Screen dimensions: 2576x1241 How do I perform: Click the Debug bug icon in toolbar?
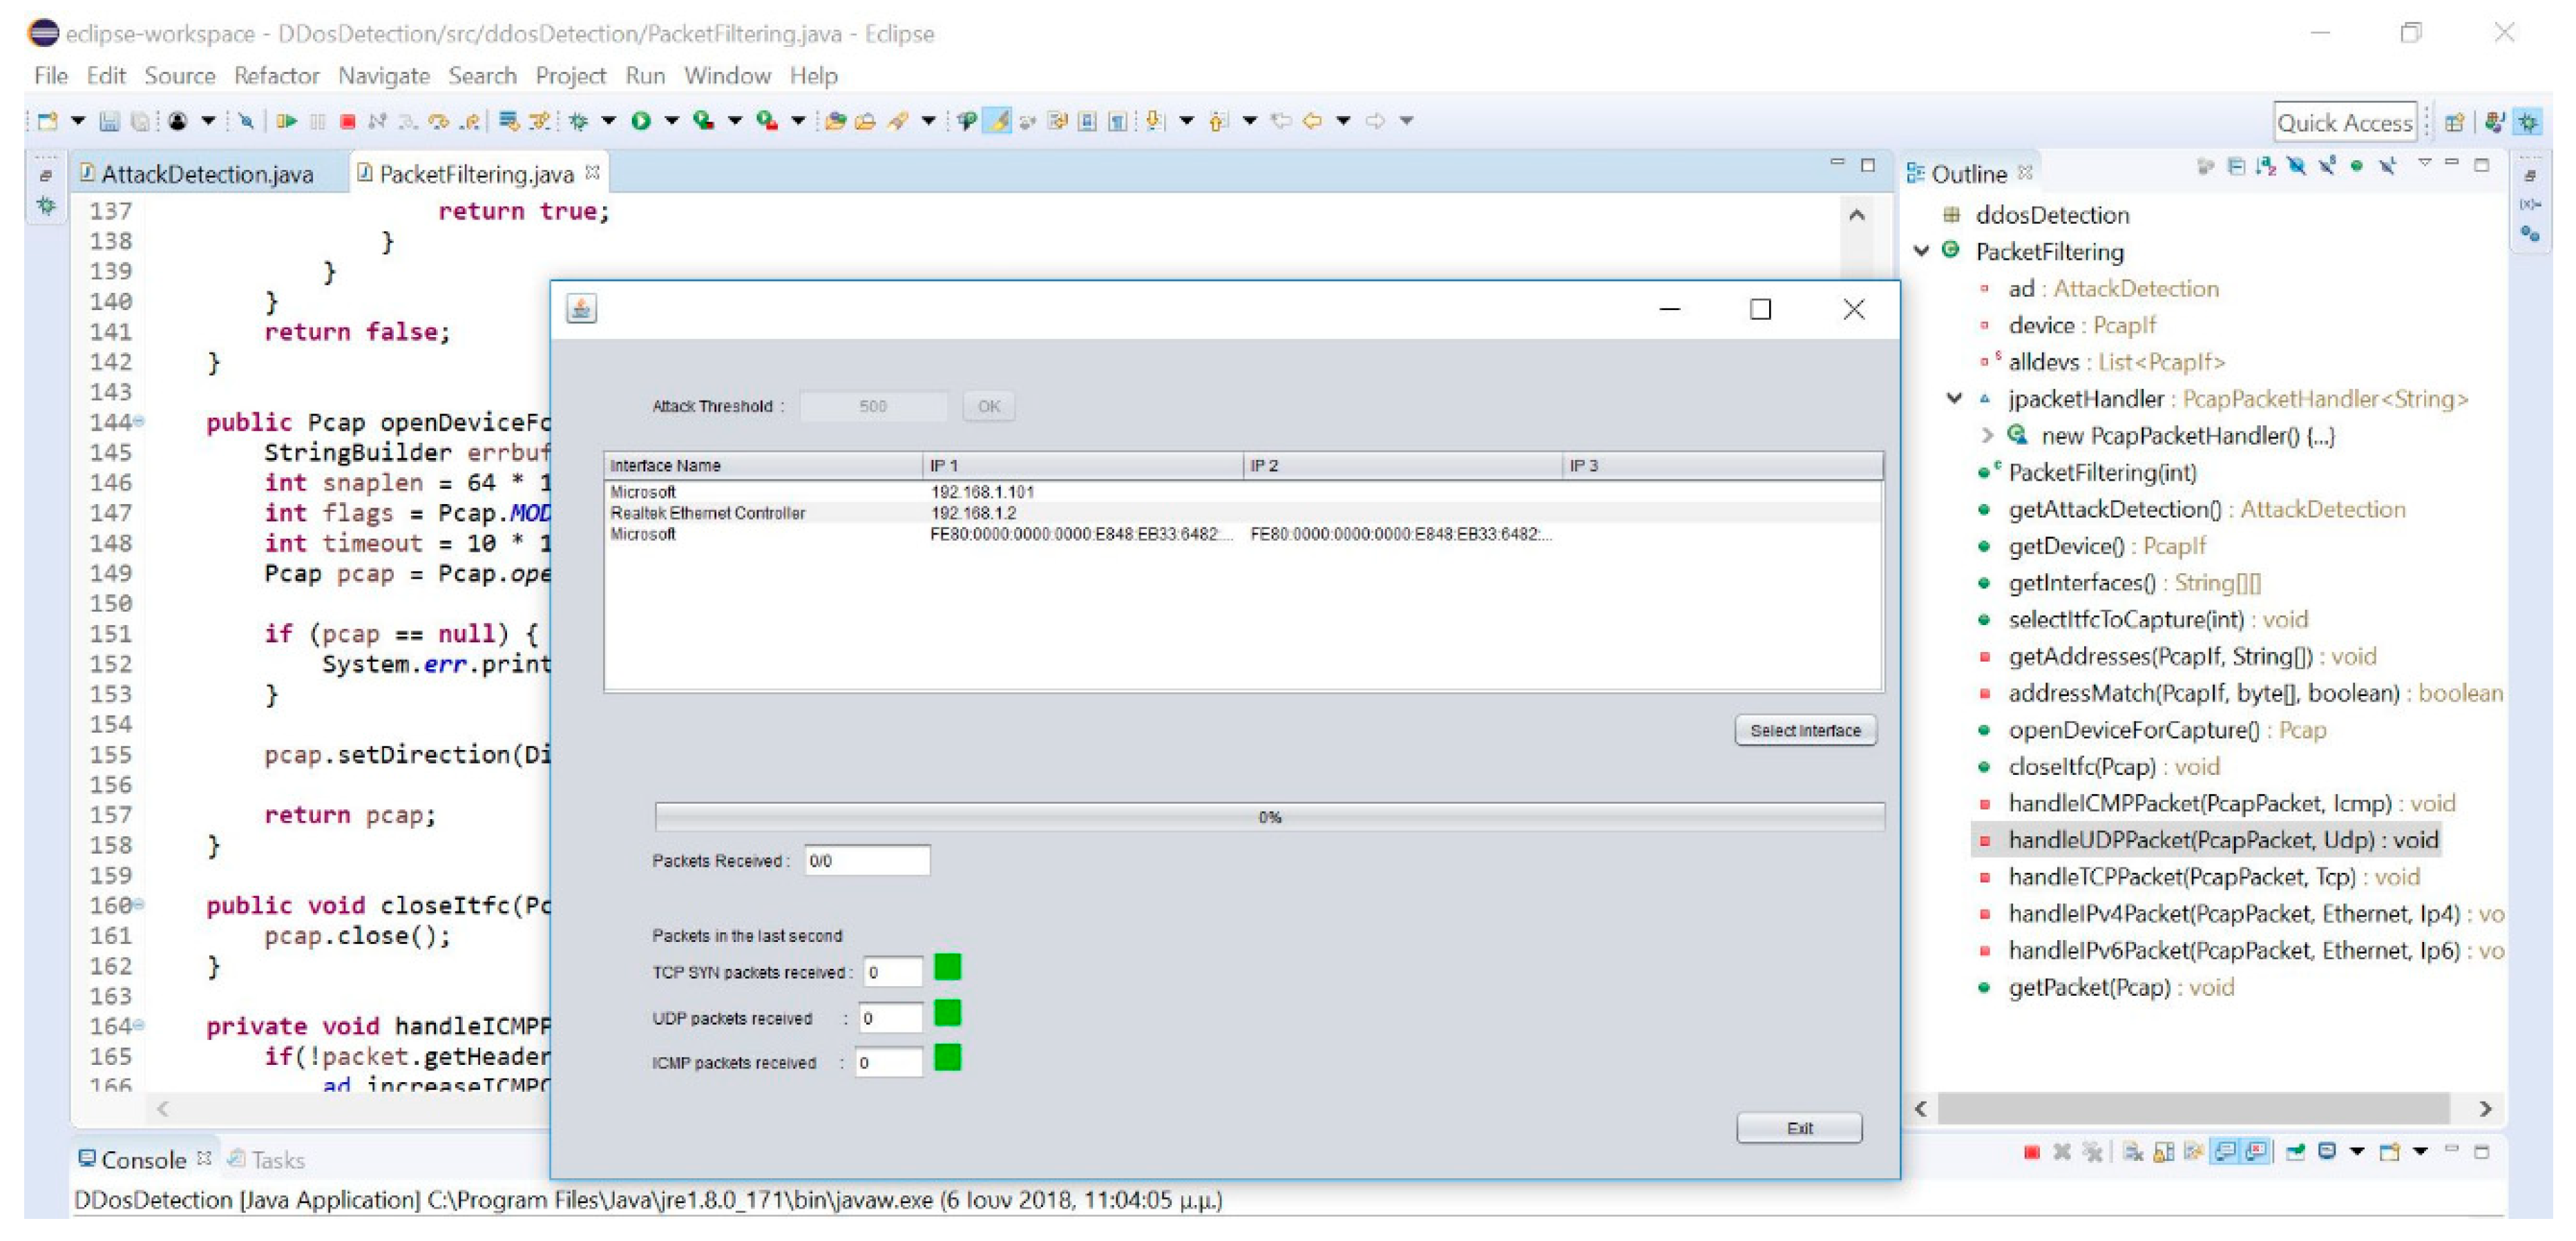coord(578,121)
